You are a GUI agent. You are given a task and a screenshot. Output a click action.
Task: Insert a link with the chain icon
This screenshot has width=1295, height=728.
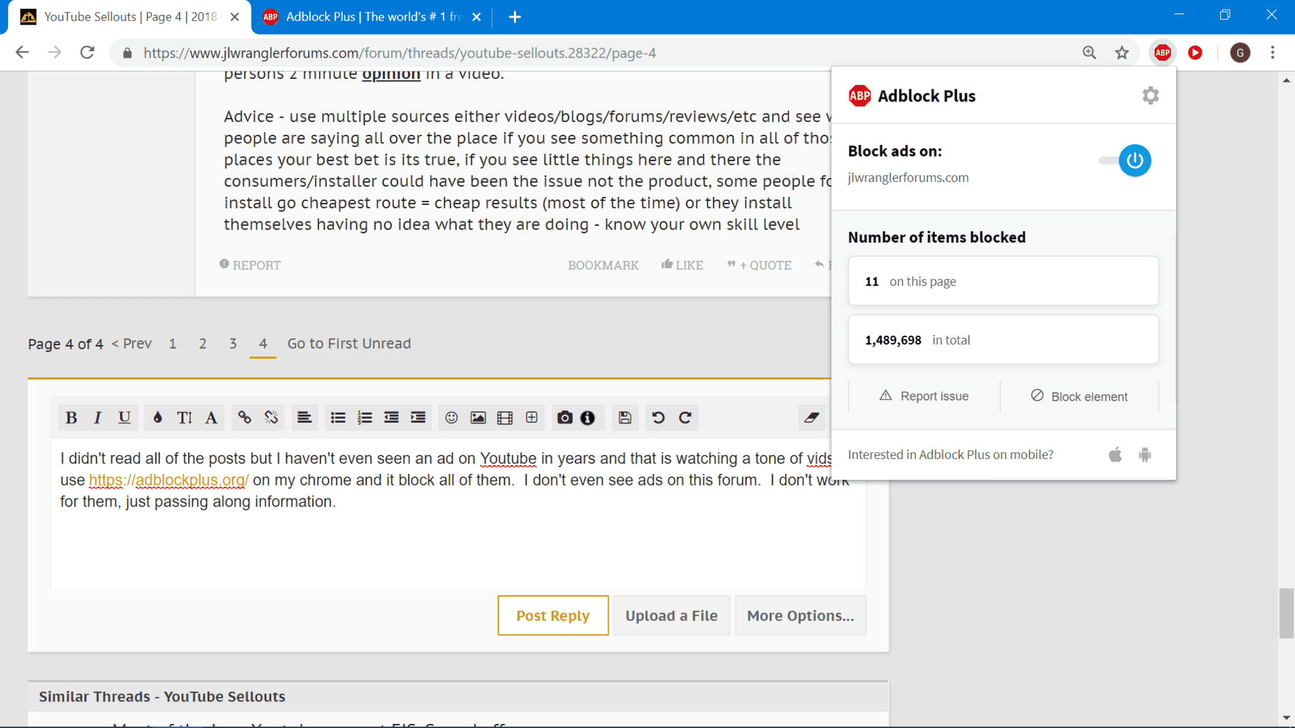point(244,417)
